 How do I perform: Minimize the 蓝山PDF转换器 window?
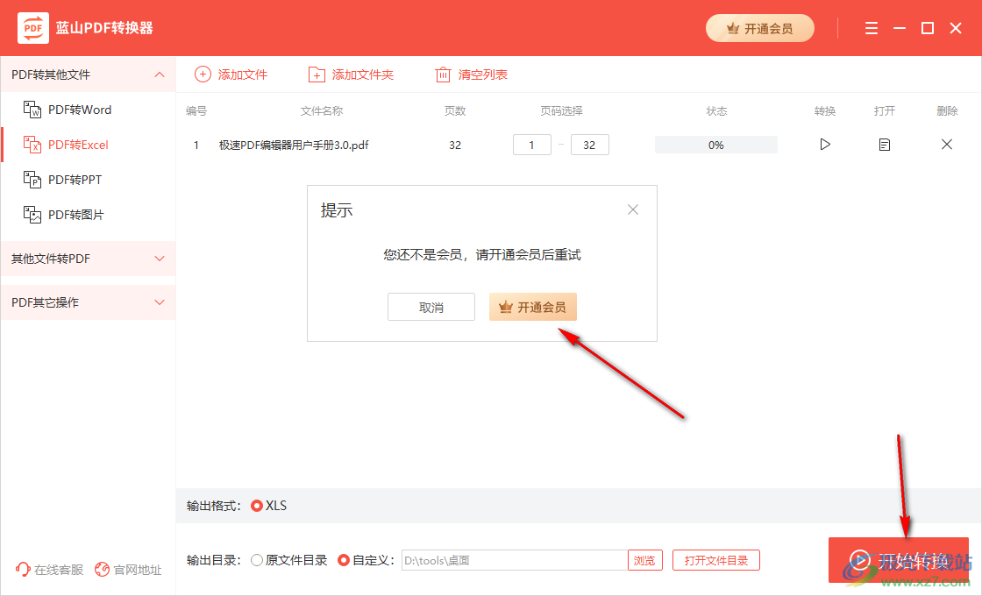[900, 28]
